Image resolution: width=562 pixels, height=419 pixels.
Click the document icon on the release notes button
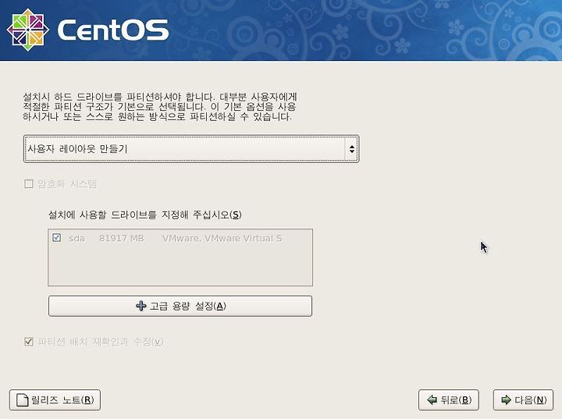[23, 400]
